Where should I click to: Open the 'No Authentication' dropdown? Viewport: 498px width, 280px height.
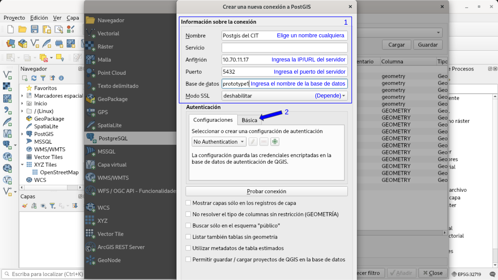click(219, 142)
